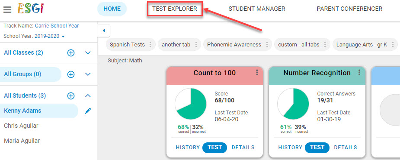Collapse the All Students list
The height and width of the screenshot is (160, 400).
click(x=88, y=96)
